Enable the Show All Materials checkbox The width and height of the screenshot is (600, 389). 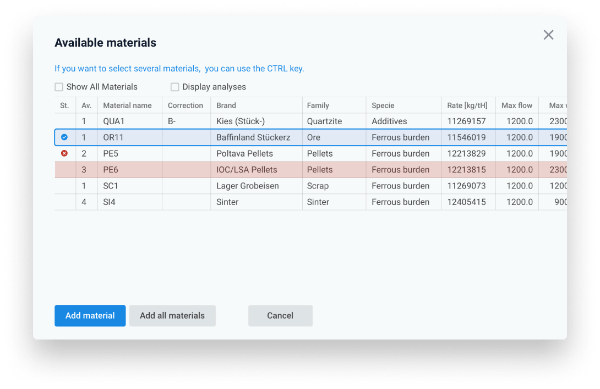[59, 87]
